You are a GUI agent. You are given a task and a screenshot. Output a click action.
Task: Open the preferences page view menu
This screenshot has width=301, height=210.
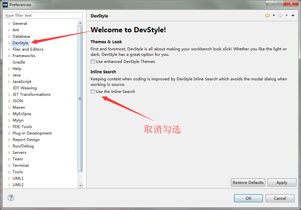click(293, 15)
